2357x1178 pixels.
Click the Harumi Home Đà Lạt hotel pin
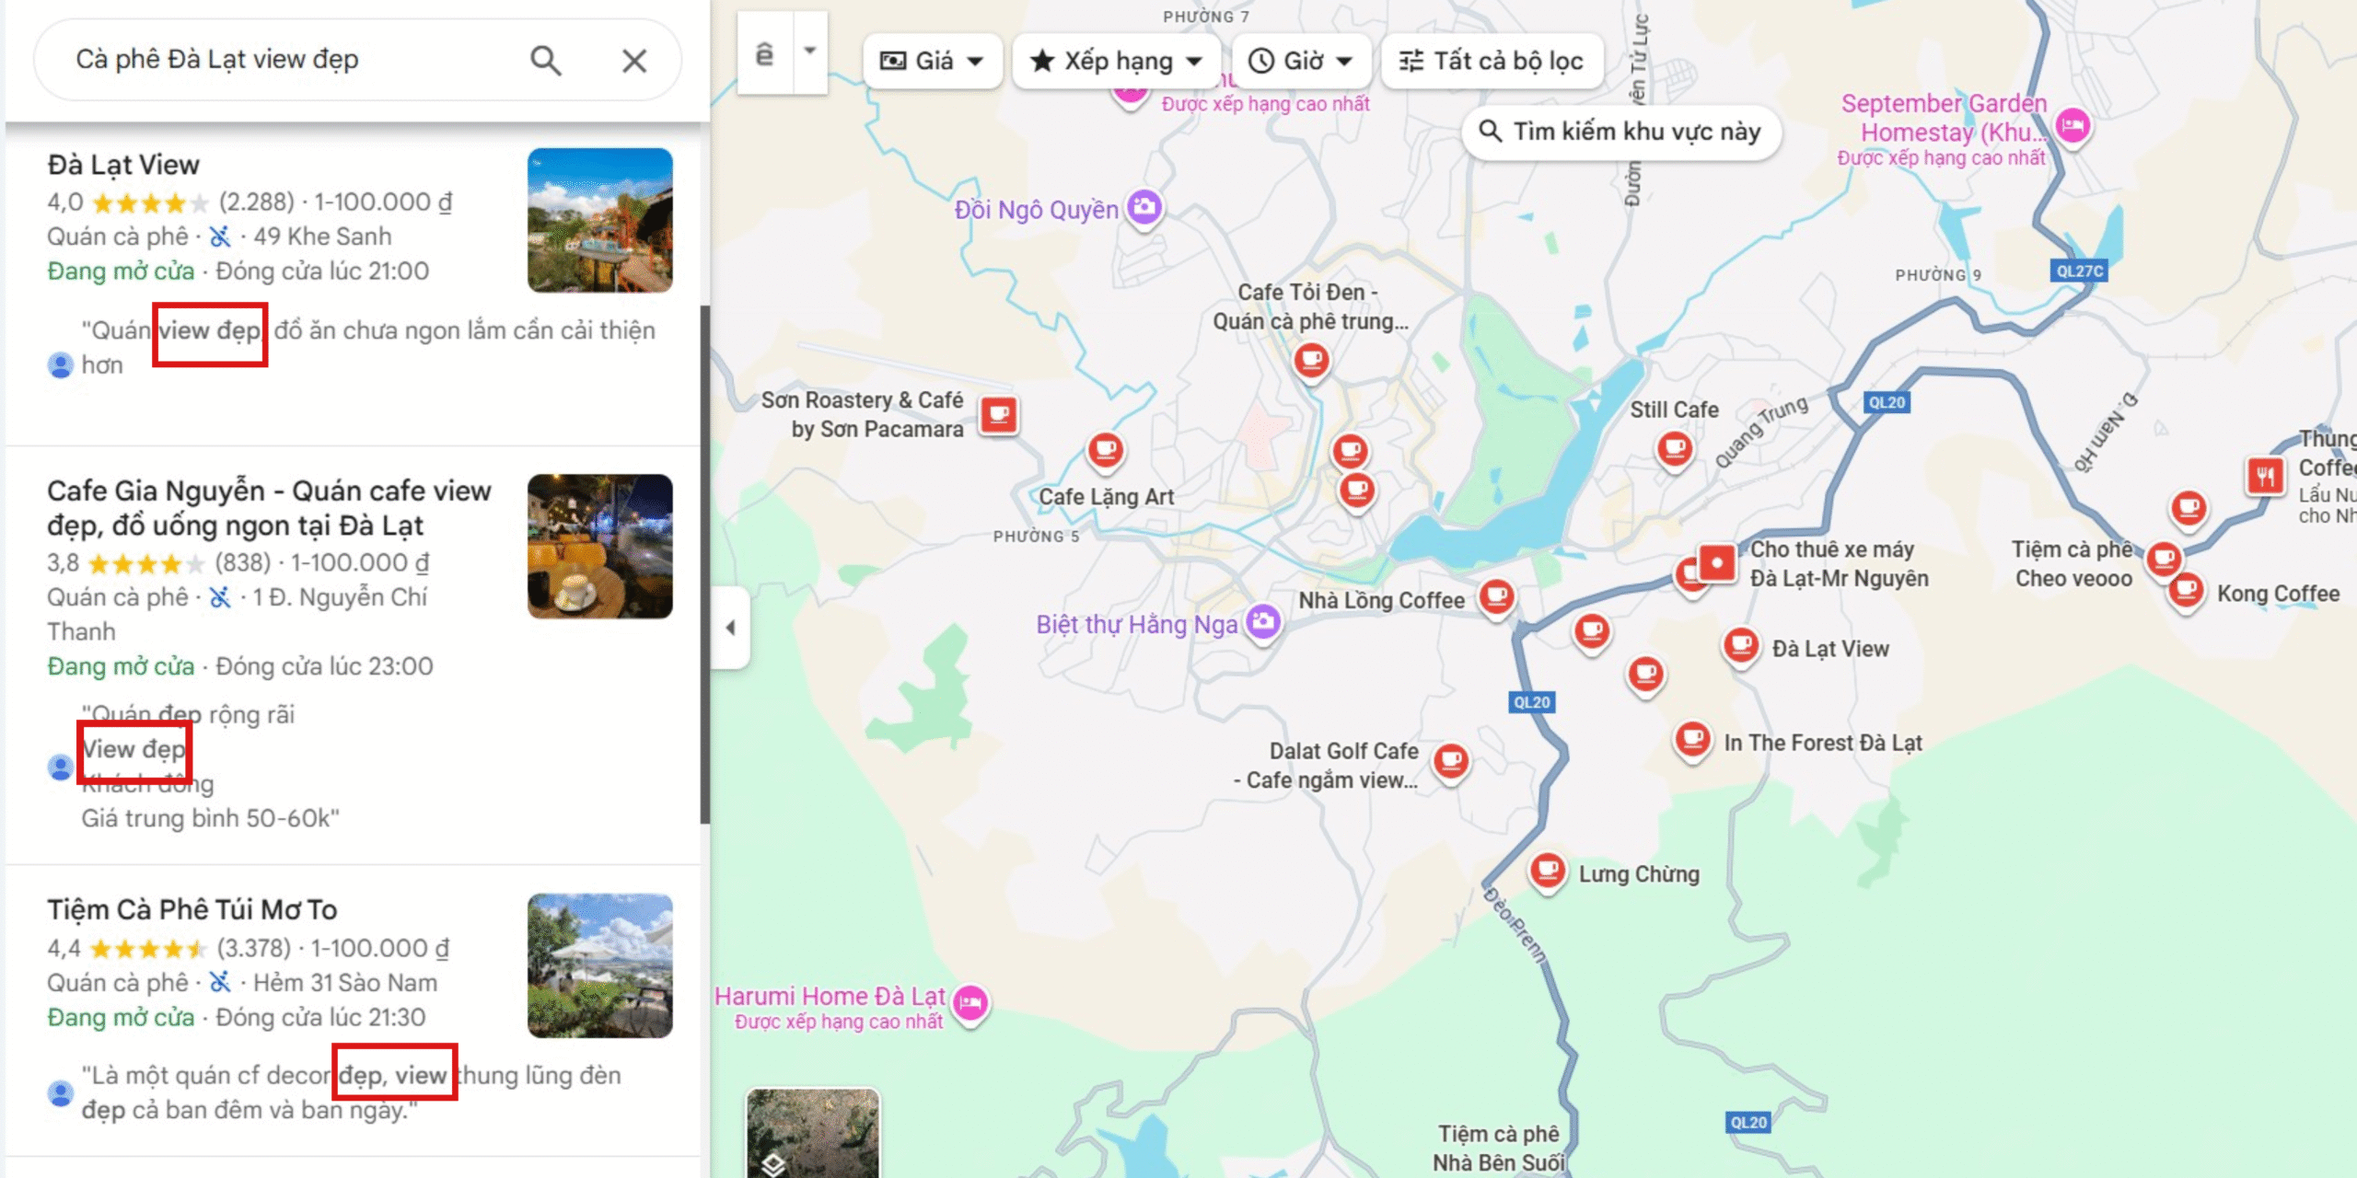tap(970, 1003)
